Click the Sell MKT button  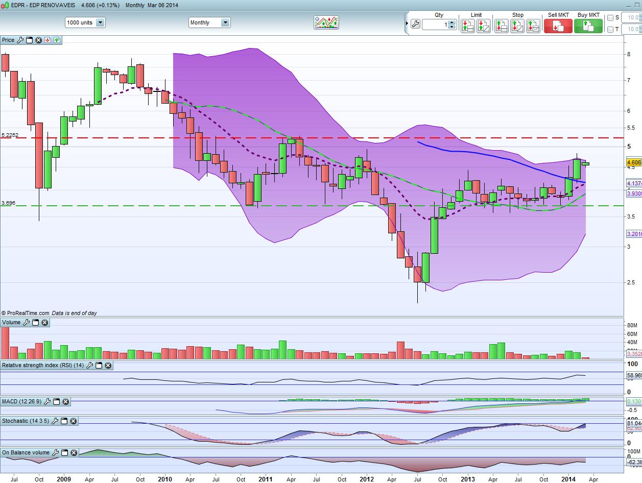click(x=558, y=26)
